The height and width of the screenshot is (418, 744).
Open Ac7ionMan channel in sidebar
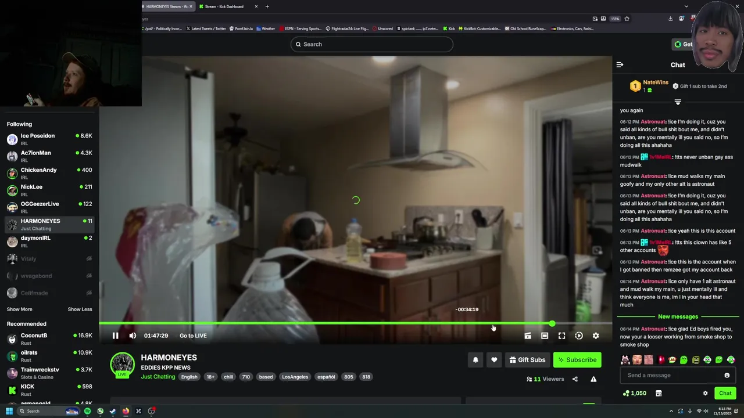pos(49,156)
